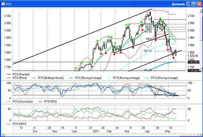Click the Oct month label on time axis

click(x=35, y=131)
